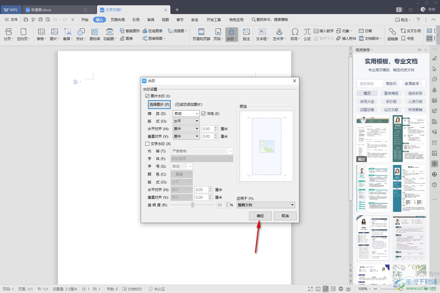
Task: Insert a Formula (公式)
Action: [307, 34]
